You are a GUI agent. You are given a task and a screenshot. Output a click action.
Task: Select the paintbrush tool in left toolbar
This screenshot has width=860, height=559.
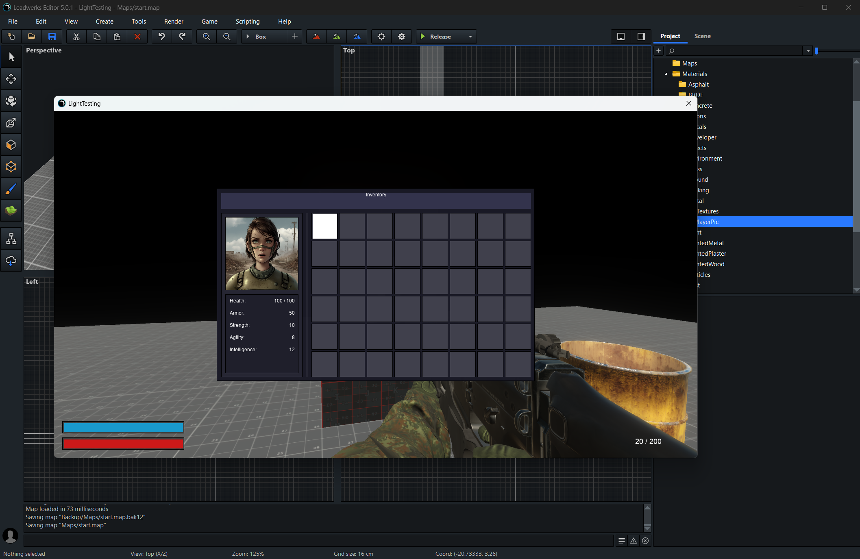tap(11, 189)
